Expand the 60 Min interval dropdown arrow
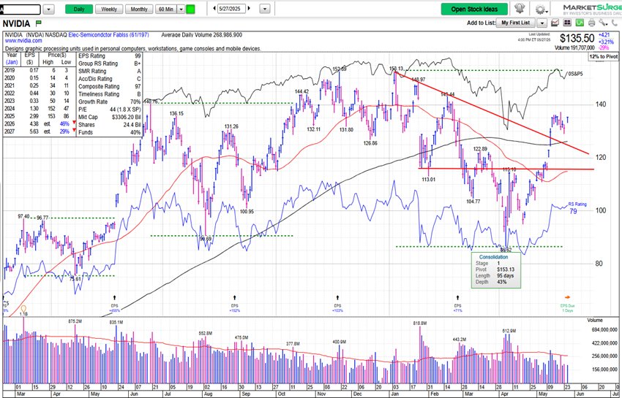Screen dimensions: 622x398 click(181, 9)
